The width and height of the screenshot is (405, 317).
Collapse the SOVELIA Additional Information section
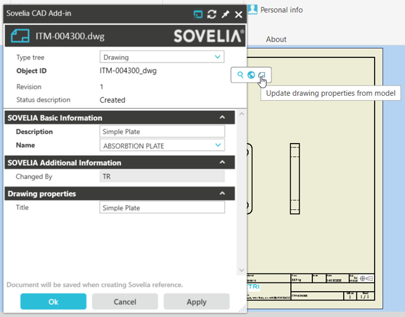(x=222, y=162)
